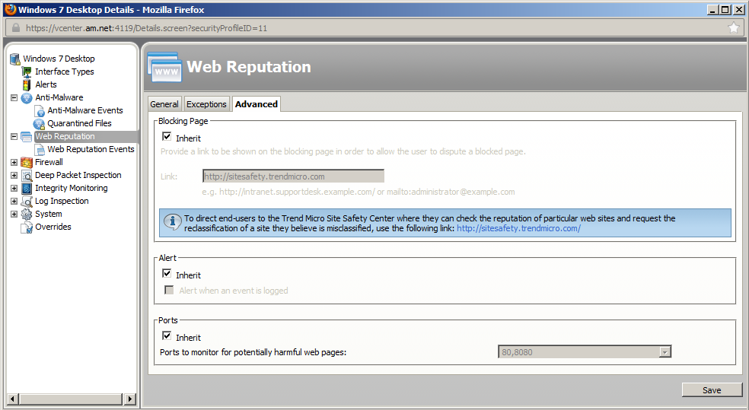
Task: Click the info icon in blue notice
Action: [172, 221]
